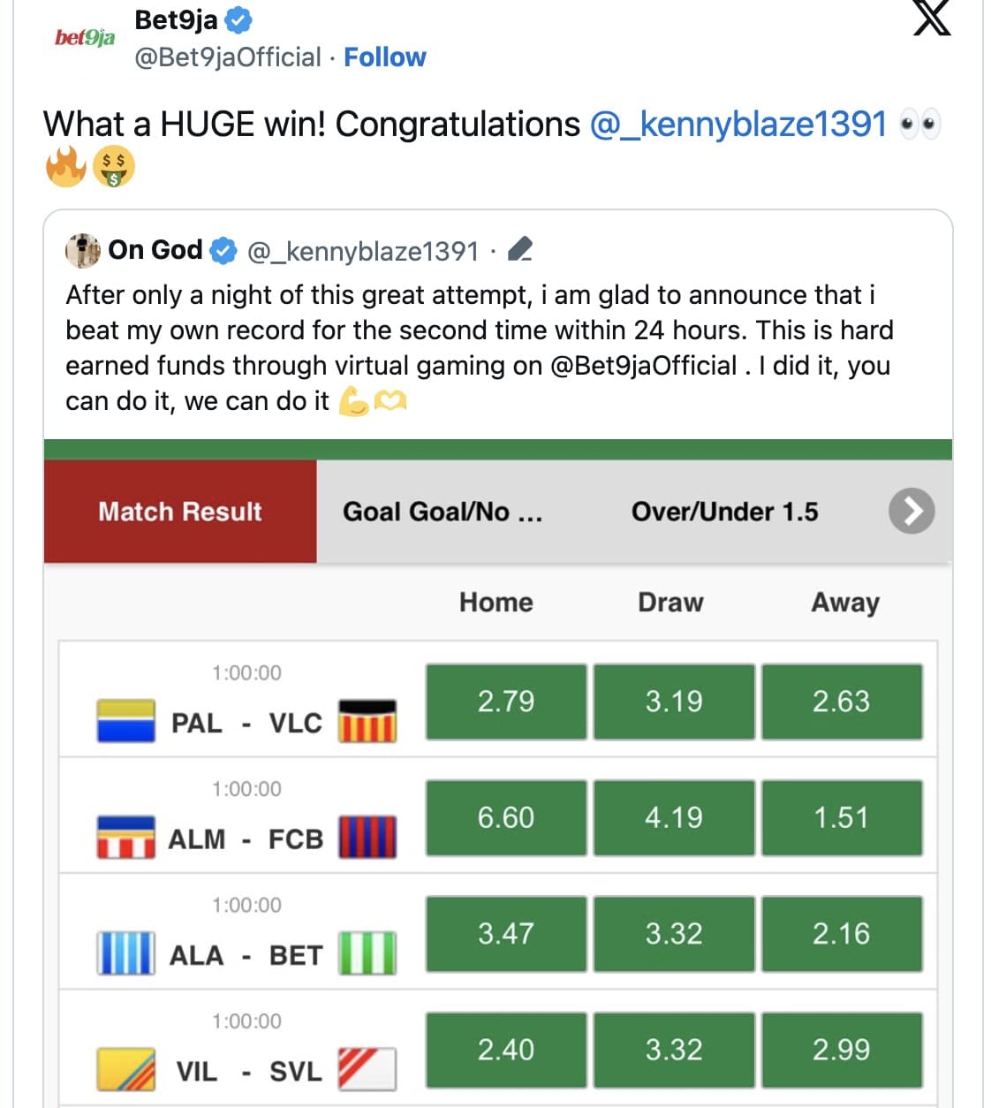Click the PAL team flag icon
Viewport: 991px width, 1108px height.
tap(125, 721)
